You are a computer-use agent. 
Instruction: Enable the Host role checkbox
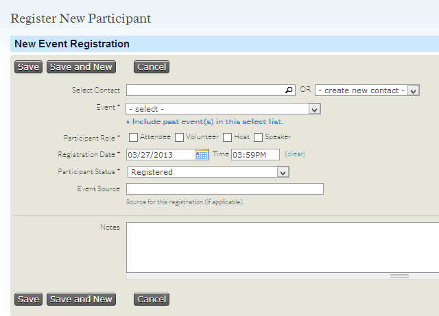point(228,137)
